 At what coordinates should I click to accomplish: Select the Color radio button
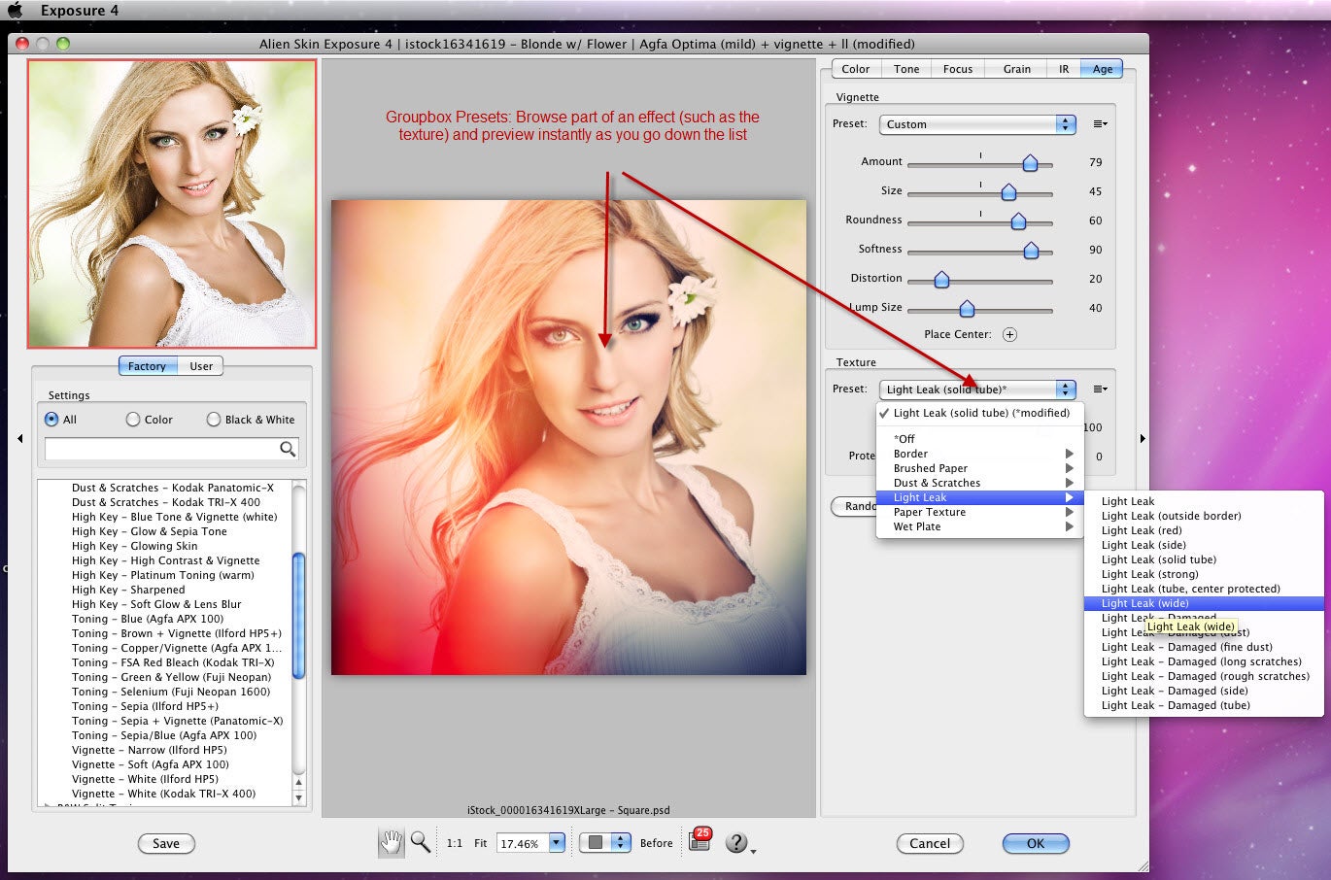133,420
